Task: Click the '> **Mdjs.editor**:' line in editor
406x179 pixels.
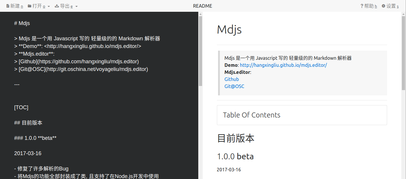Action: click(34, 54)
